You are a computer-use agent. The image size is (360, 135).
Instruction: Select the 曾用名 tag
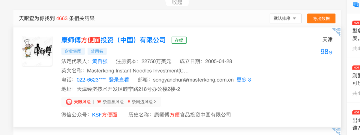pyautogui.click(x=97, y=51)
